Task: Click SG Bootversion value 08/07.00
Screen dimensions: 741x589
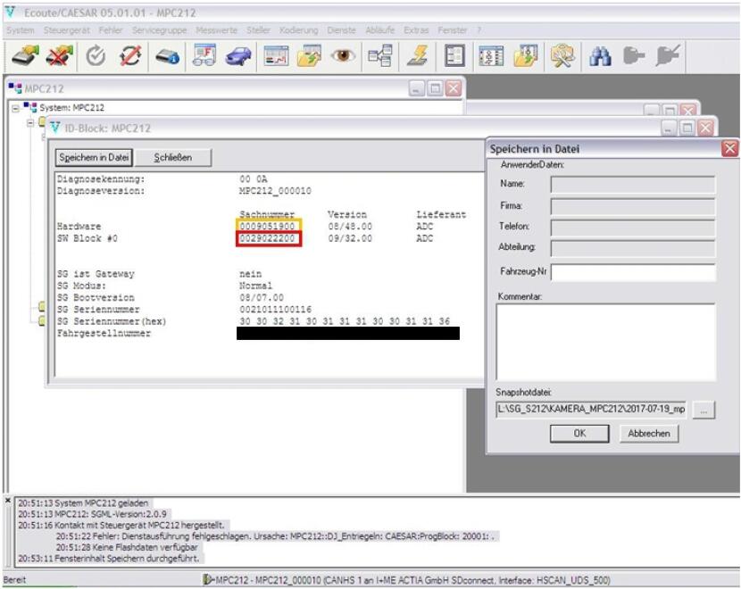Action: pos(262,297)
